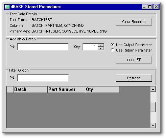Click the grid scrollbar up arrow
This screenshot has width=166, height=138.
(153, 89)
